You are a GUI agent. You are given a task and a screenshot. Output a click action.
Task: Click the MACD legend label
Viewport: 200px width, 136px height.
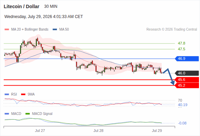16,114
